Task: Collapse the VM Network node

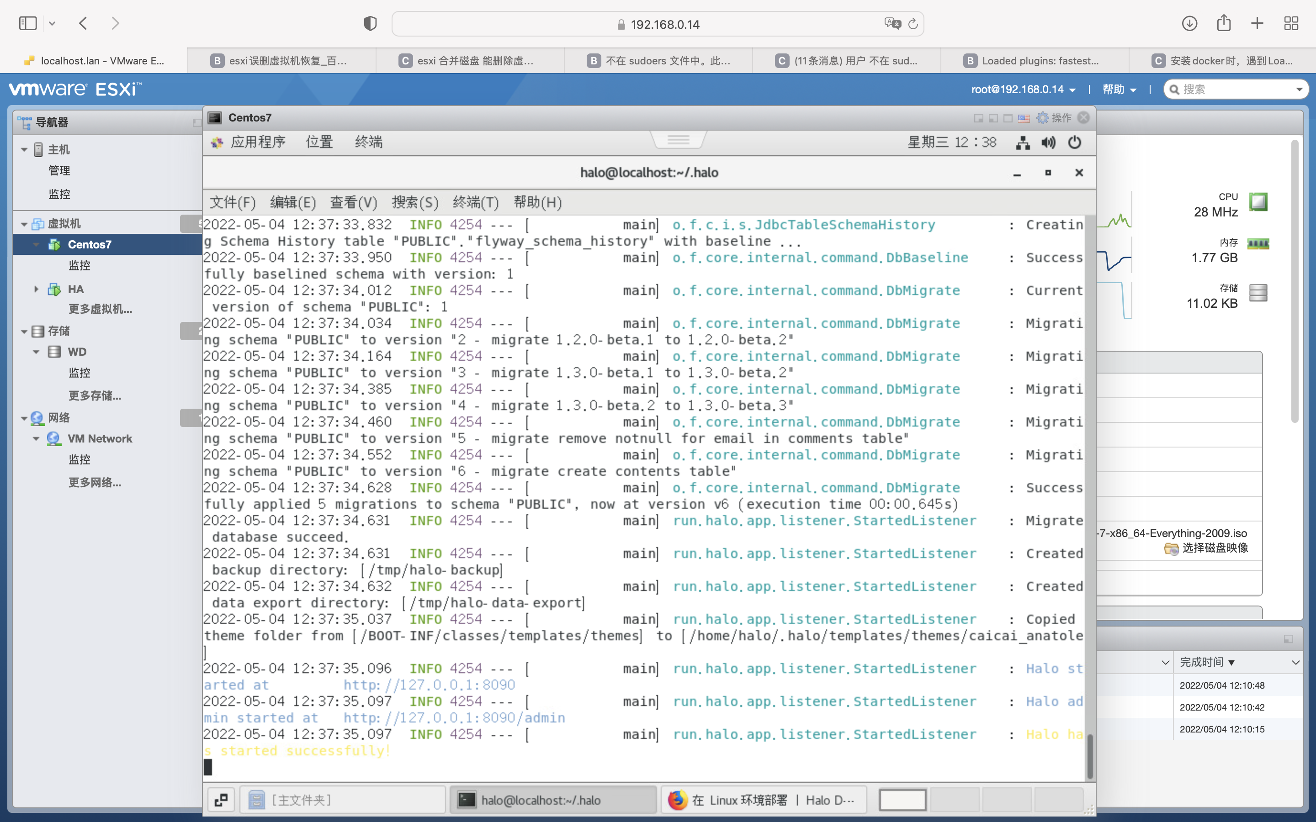Action: 36,439
